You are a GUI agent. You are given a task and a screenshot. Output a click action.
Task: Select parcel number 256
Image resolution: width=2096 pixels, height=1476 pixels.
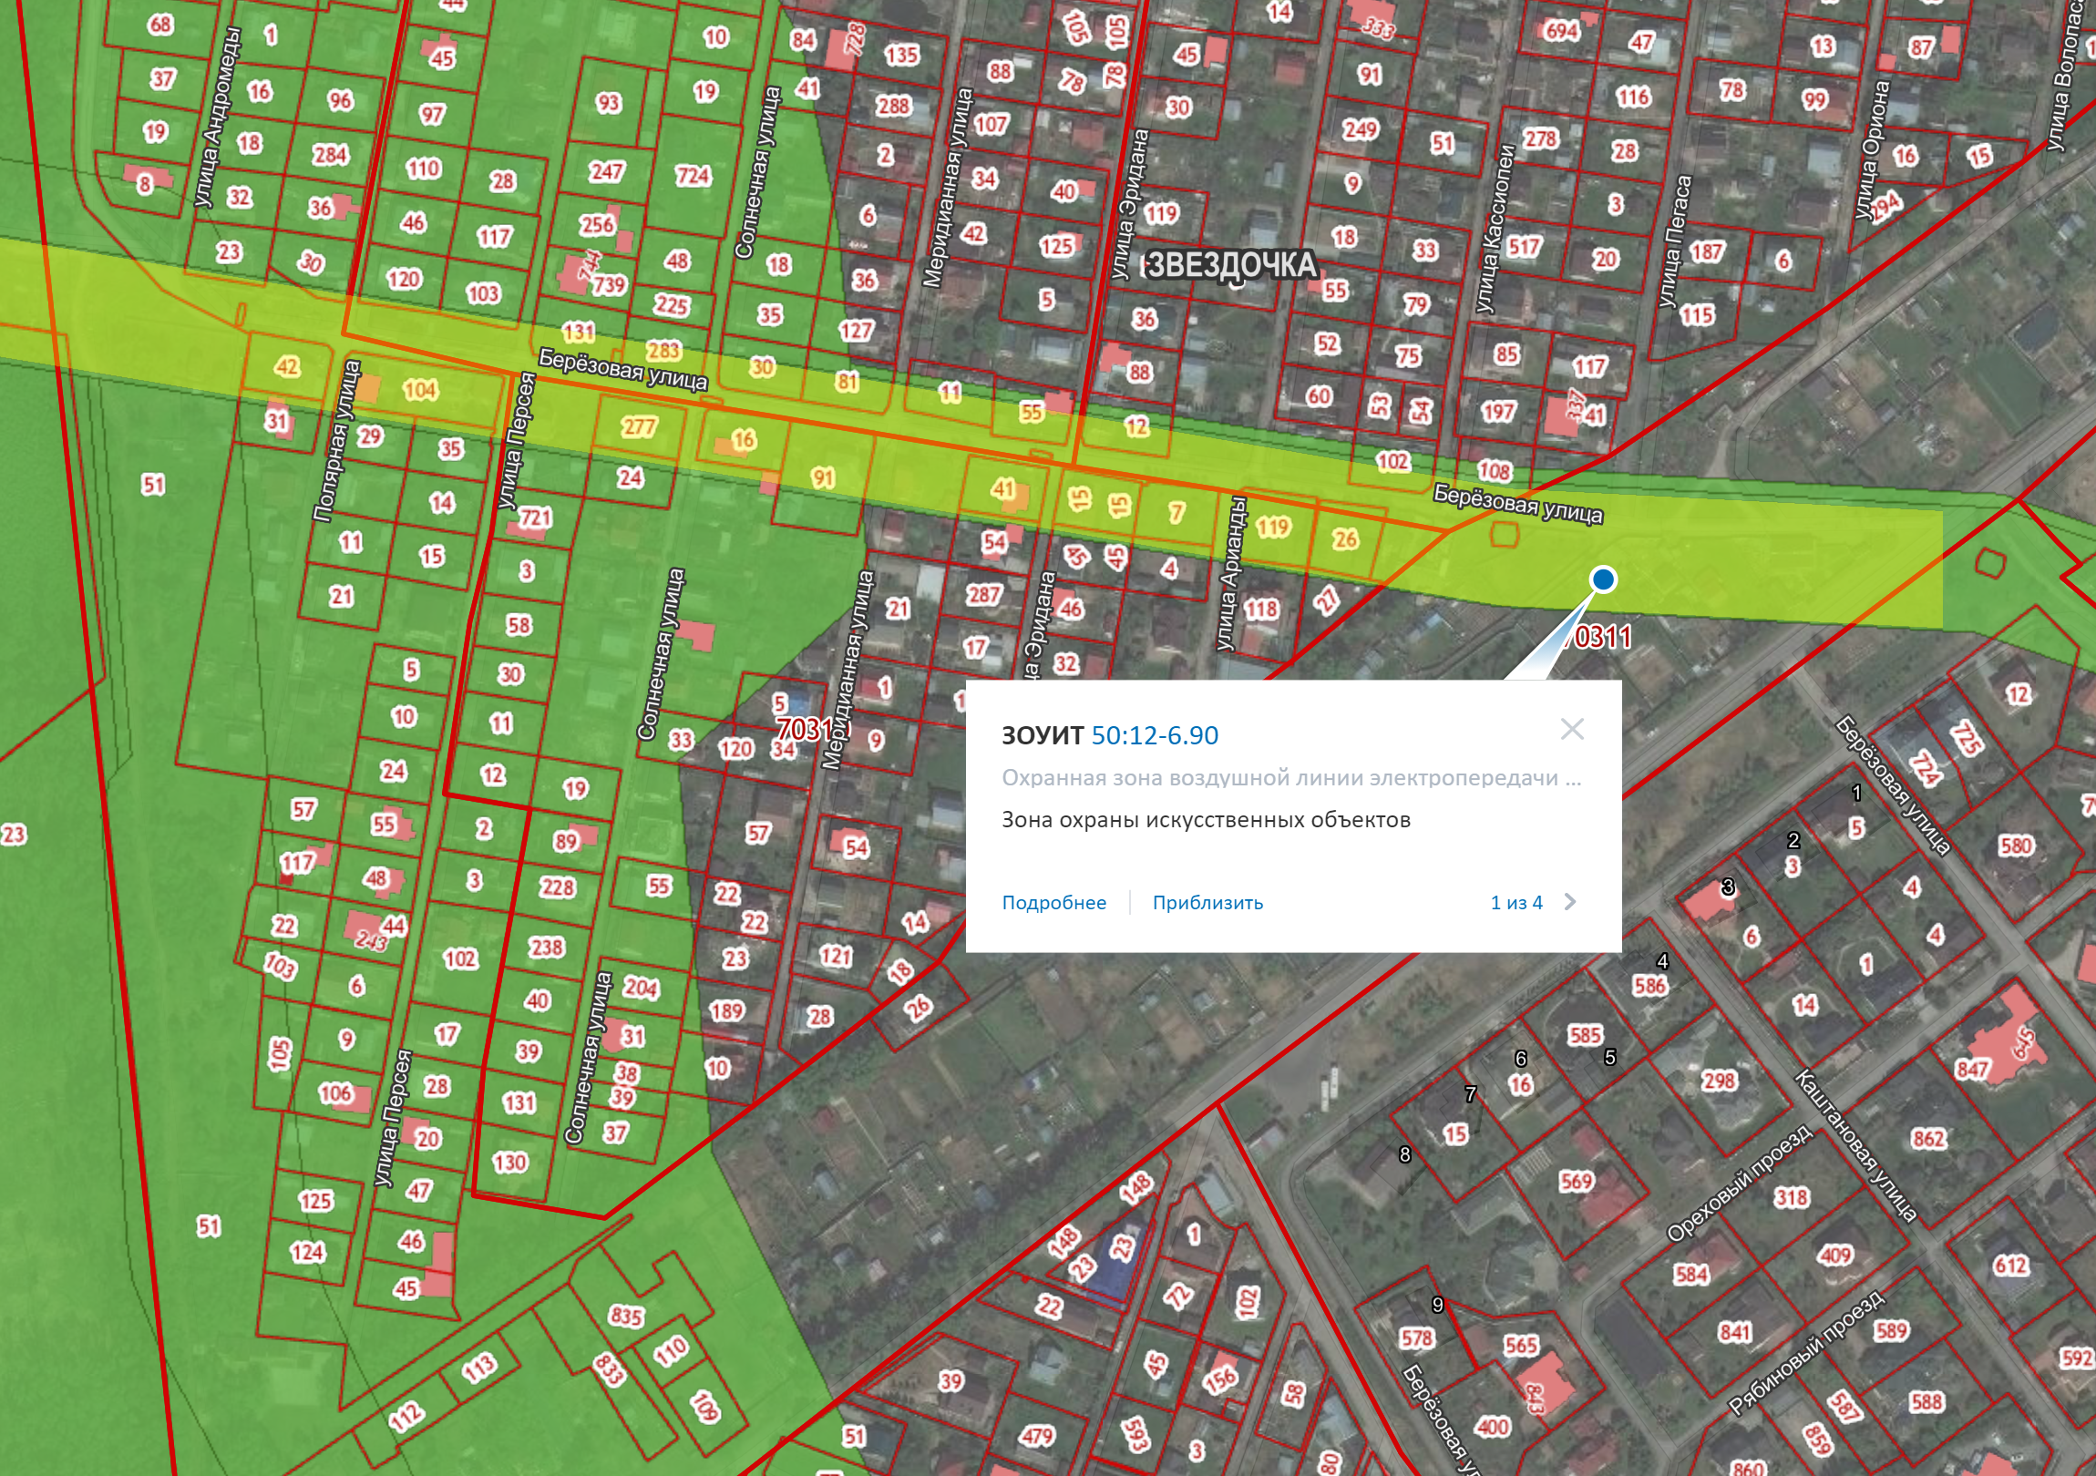click(597, 223)
